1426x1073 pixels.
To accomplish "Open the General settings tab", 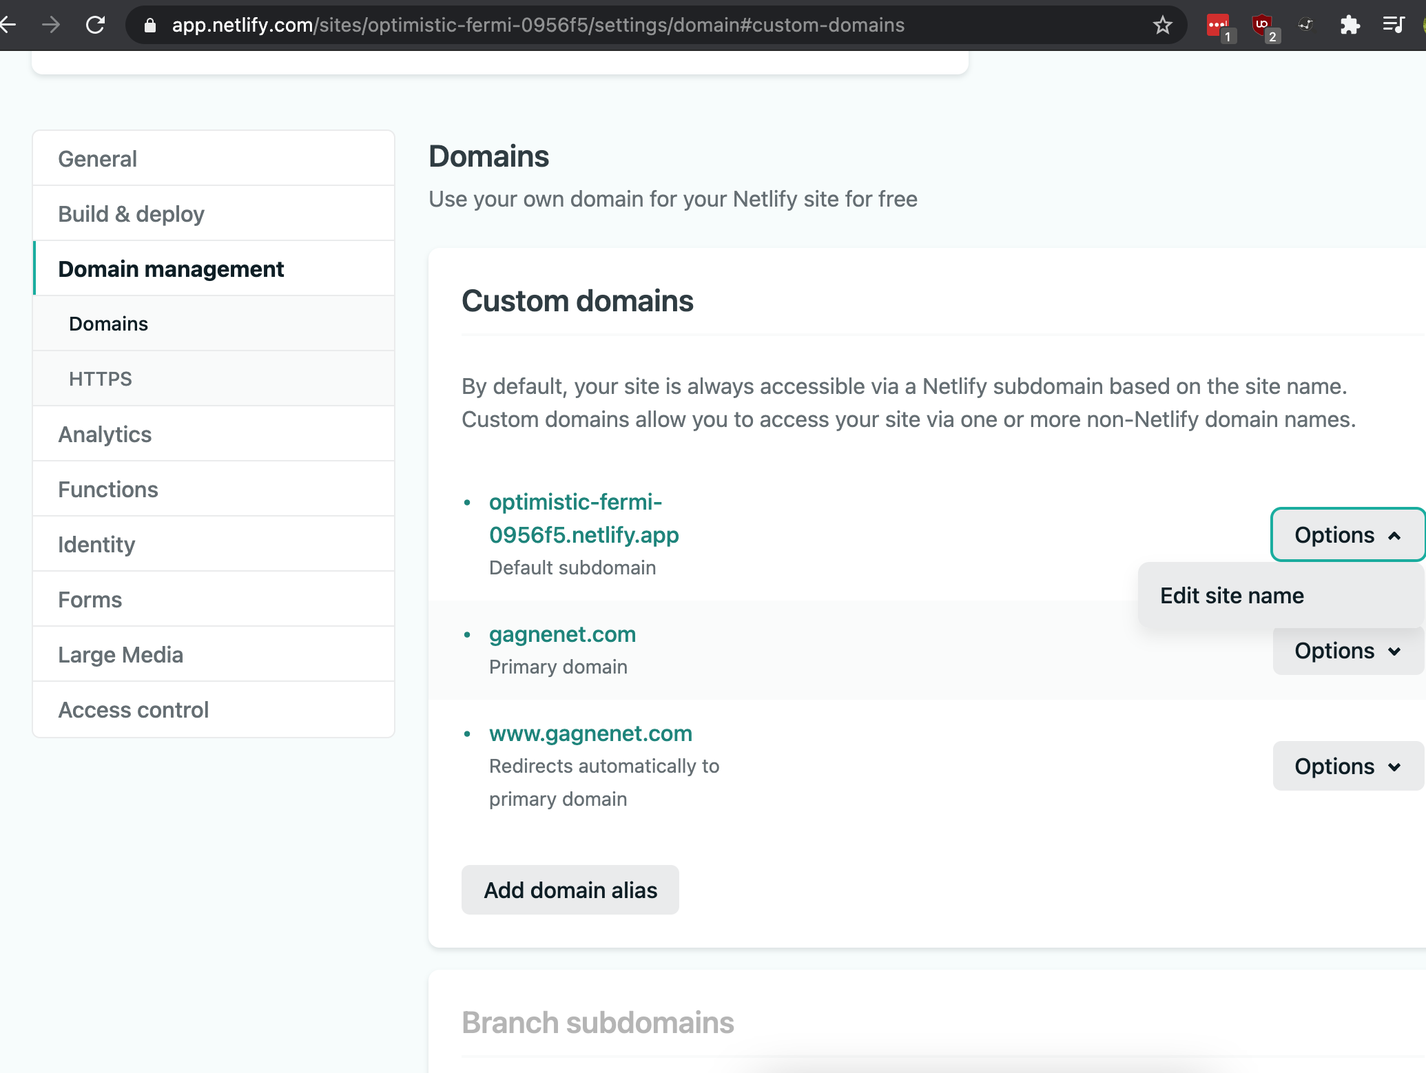I will click(97, 158).
